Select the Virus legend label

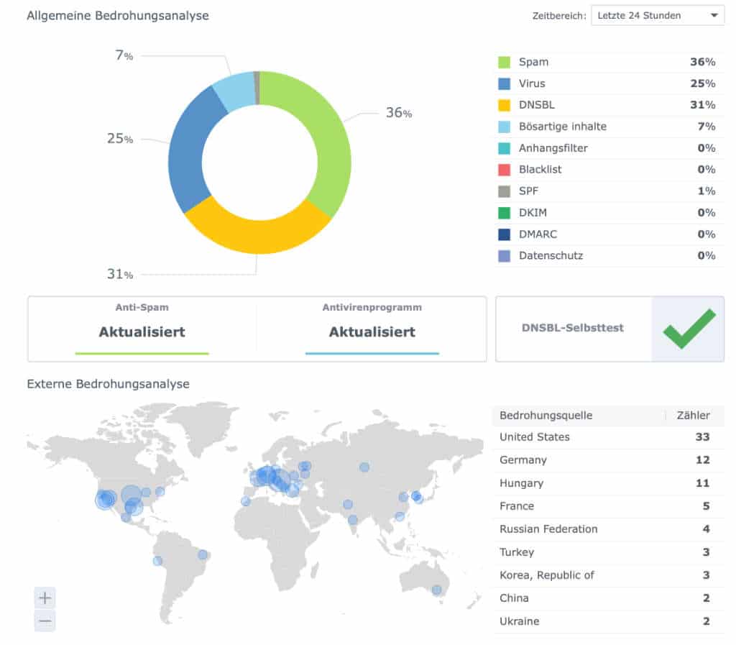532,83
